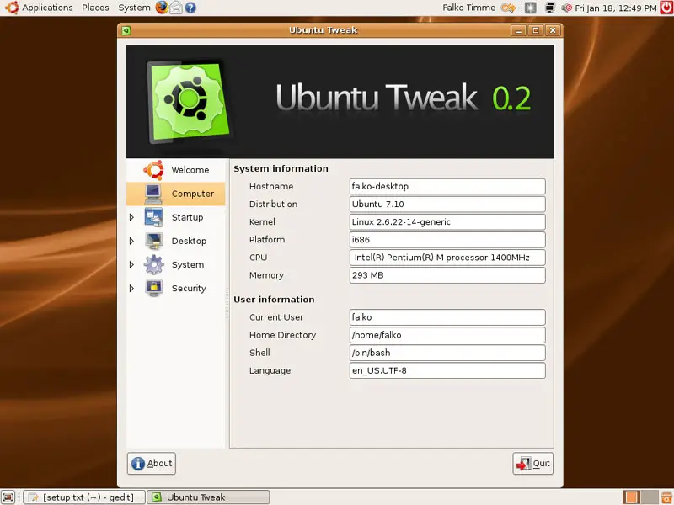Click the Language field en_US.UTF-8

point(447,370)
